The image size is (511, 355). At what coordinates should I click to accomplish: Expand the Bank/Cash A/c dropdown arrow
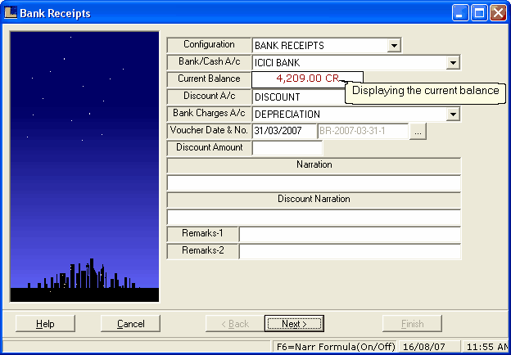tap(453, 62)
